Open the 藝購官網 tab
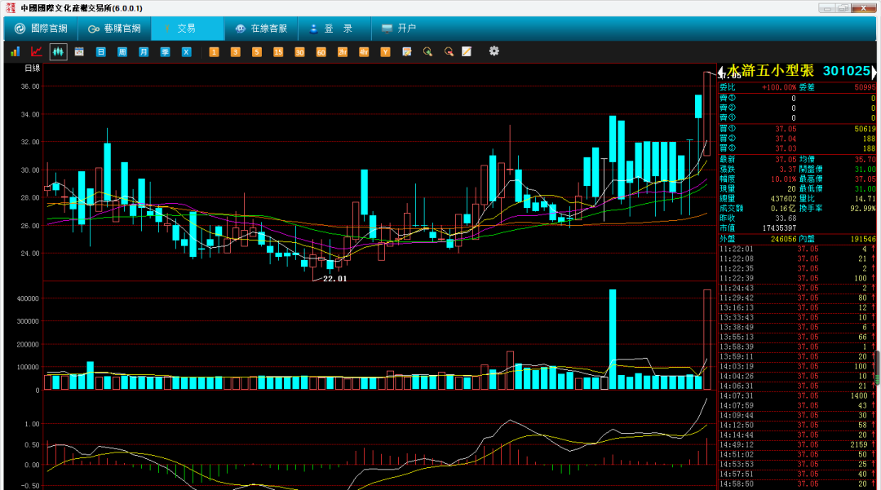The width and height of the screenshot is (881, 490). pos(115,28)
